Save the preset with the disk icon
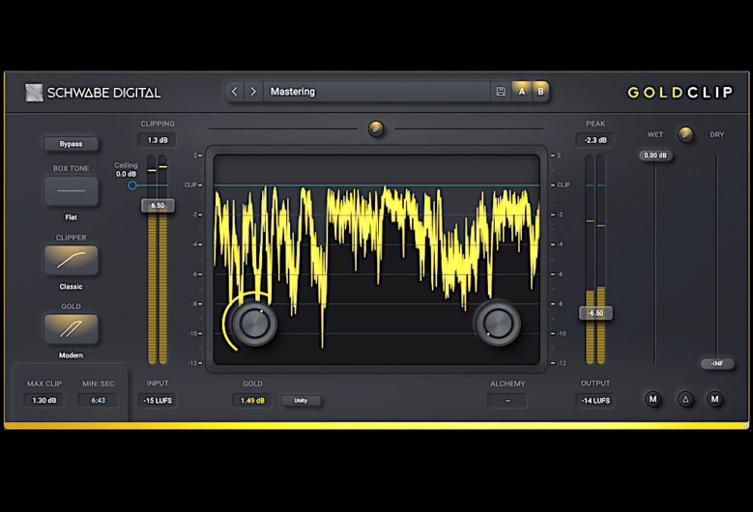The image size is (753, 512). [x=501, y=92]
